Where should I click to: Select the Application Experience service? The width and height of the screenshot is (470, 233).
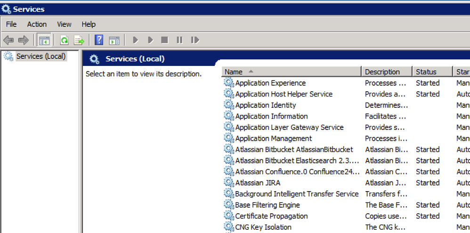pyautogui.click(x=270, y=83)
